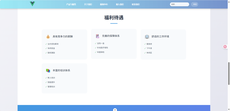Go to 新闻中心 in navigation
This screenshot has width=230, height=111.
point(104,4)
